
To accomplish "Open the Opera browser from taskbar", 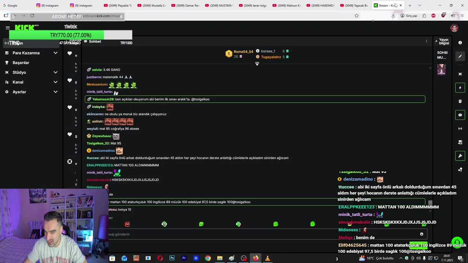I will 160,258.
